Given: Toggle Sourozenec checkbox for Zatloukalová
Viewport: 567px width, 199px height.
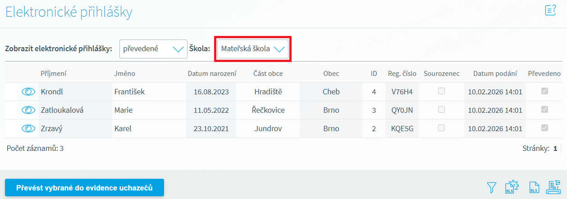Looking at the screenshot, I should click(x=442, y=110).
